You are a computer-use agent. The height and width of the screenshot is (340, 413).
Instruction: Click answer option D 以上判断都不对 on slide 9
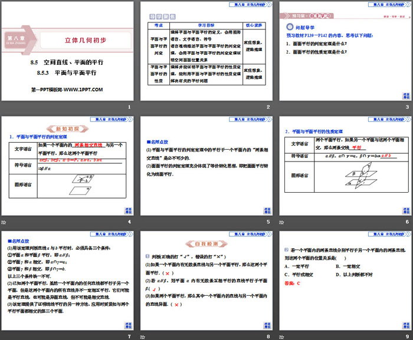[x=353, y=274]
